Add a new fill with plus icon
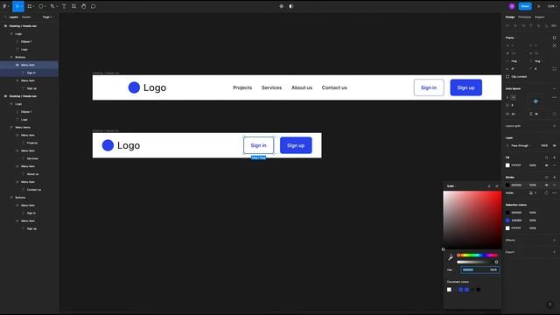The height and width of the screenshot is (315, 560). coord(554,157)
